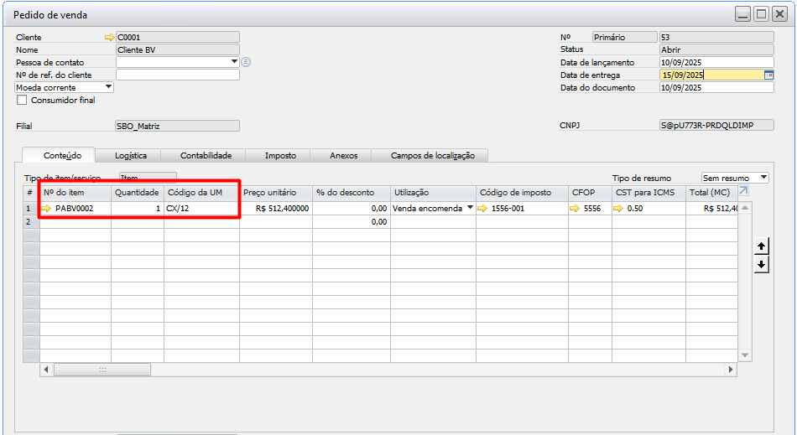Click the Nº de ref. do cliente field

(x=177, y=75)
